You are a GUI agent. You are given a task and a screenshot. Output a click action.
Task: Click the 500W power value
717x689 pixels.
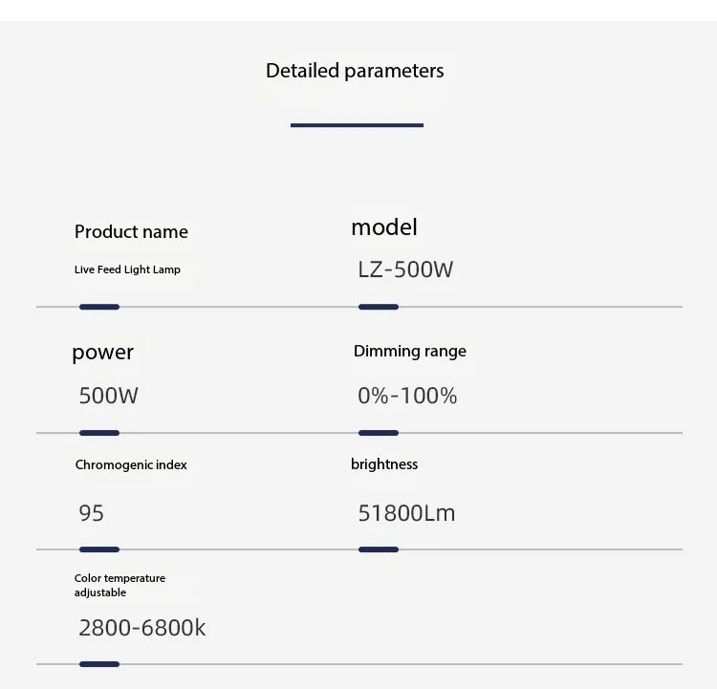click(x=108, y=395)
